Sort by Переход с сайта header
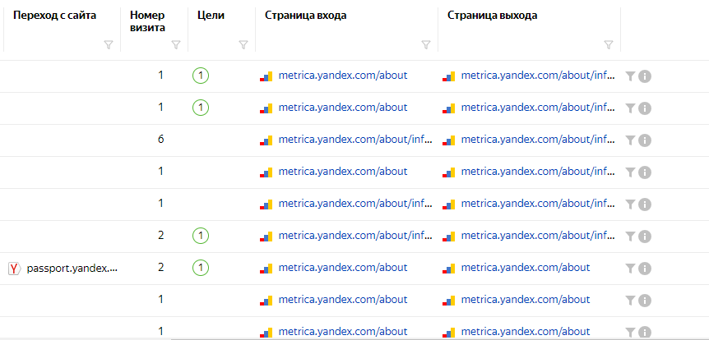709x340 pixels. click(55, 16)
